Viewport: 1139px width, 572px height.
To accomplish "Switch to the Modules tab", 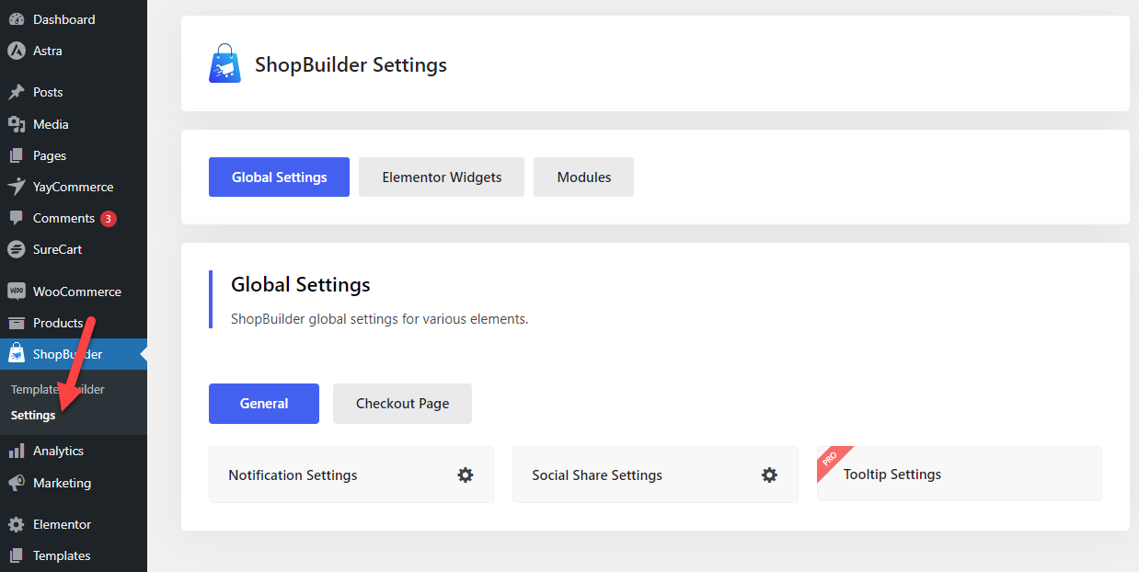I will (584, 177).
